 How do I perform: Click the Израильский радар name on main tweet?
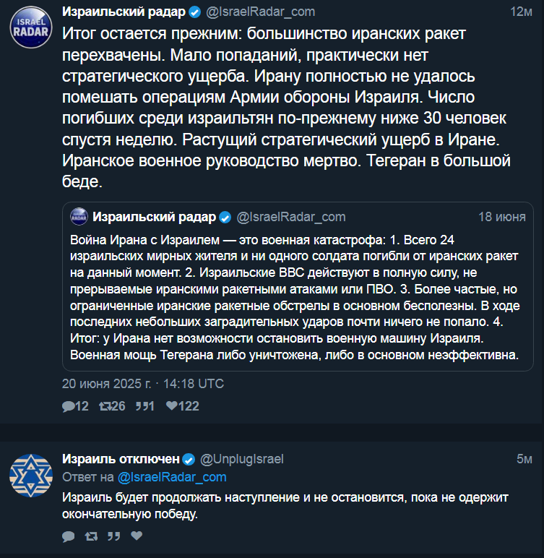pos(124,12)
